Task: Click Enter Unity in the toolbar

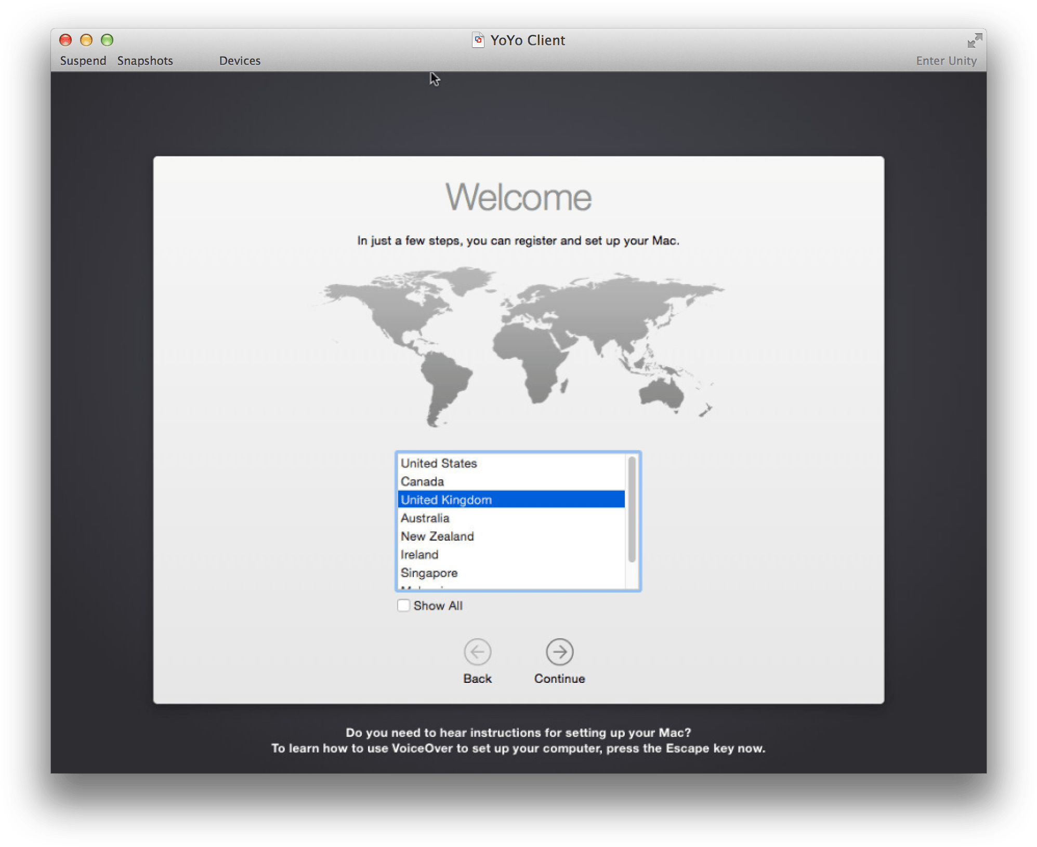Action: [946, 61]
